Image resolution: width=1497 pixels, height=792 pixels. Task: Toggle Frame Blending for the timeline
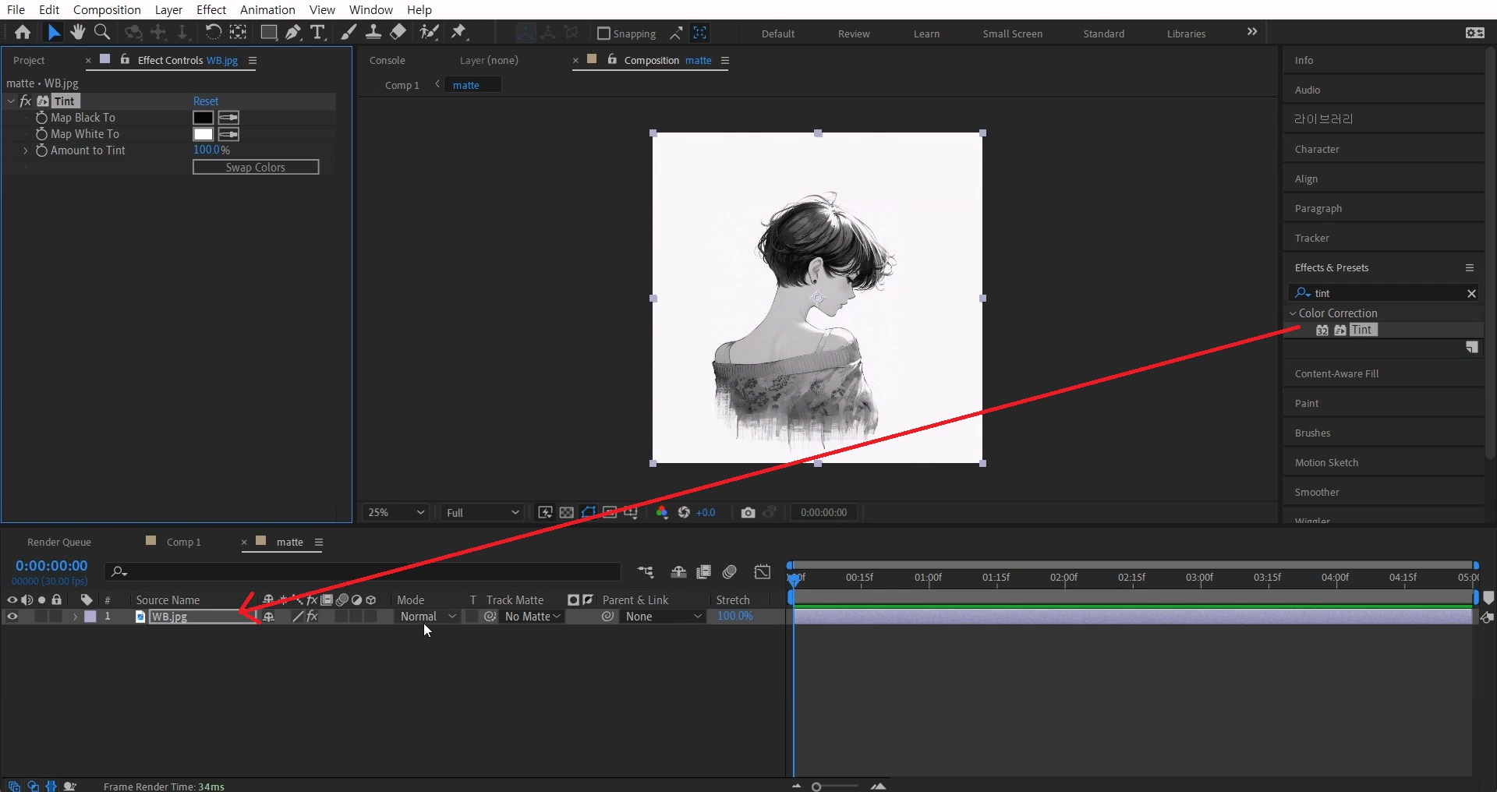[x=703, y=571]
